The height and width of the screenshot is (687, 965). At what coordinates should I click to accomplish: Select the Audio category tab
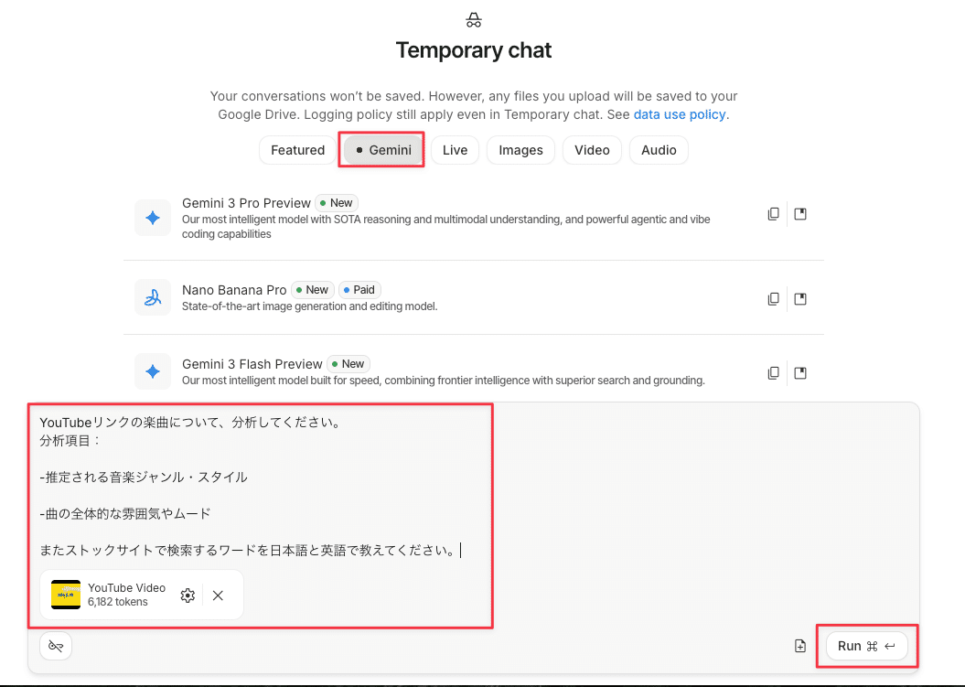pyautogui.click(x=659, y=149)
